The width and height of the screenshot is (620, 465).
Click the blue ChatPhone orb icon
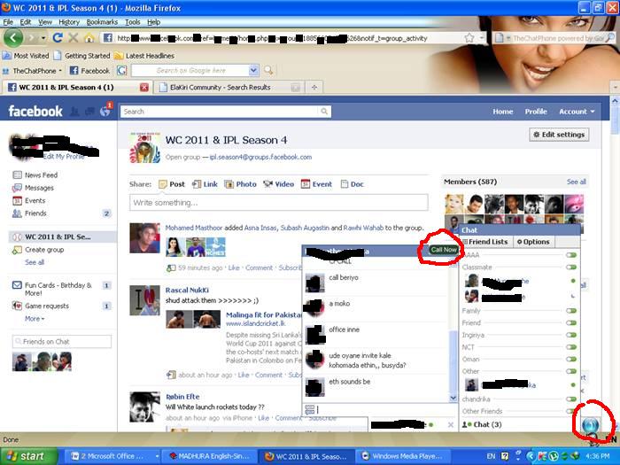[x=590, y=425]
